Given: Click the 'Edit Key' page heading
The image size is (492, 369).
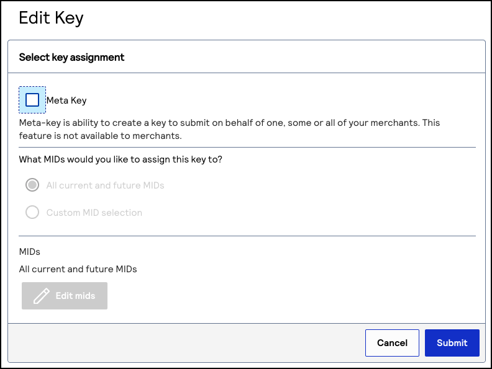Looking at the screenshot, I should (x=51, y=18).
